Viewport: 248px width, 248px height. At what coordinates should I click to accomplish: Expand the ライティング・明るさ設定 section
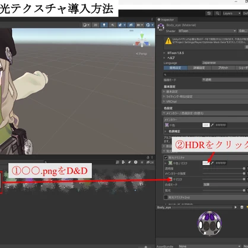(x=205, y=97)
